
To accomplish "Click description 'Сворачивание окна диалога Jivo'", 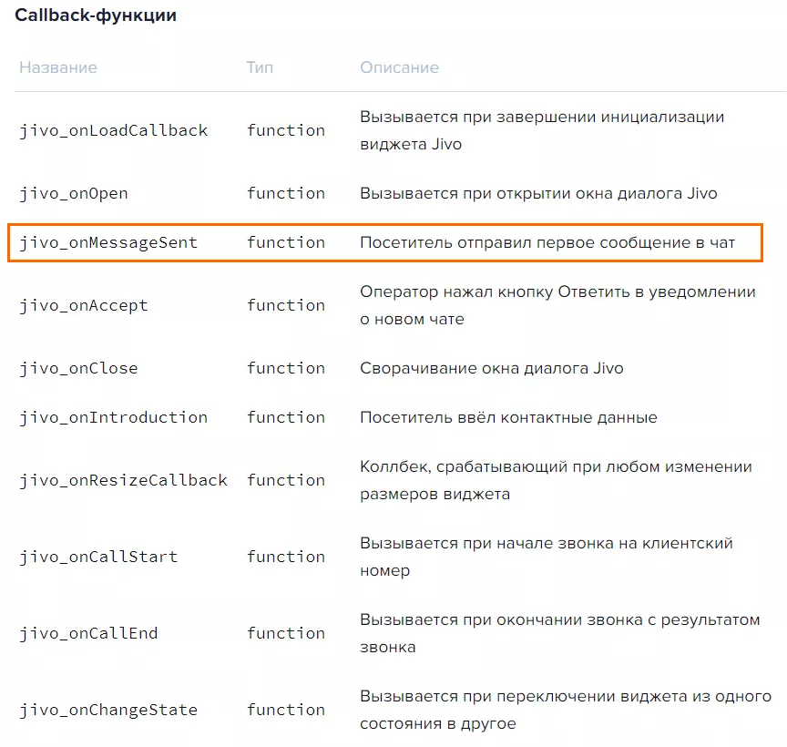I will pyautogui.click(x=492, y=368).
